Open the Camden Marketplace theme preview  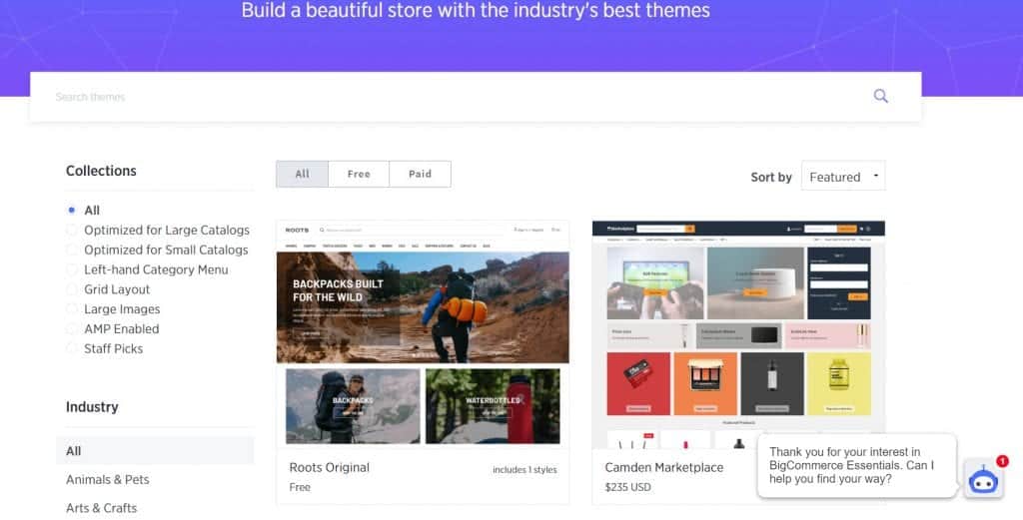pos(738,334)
